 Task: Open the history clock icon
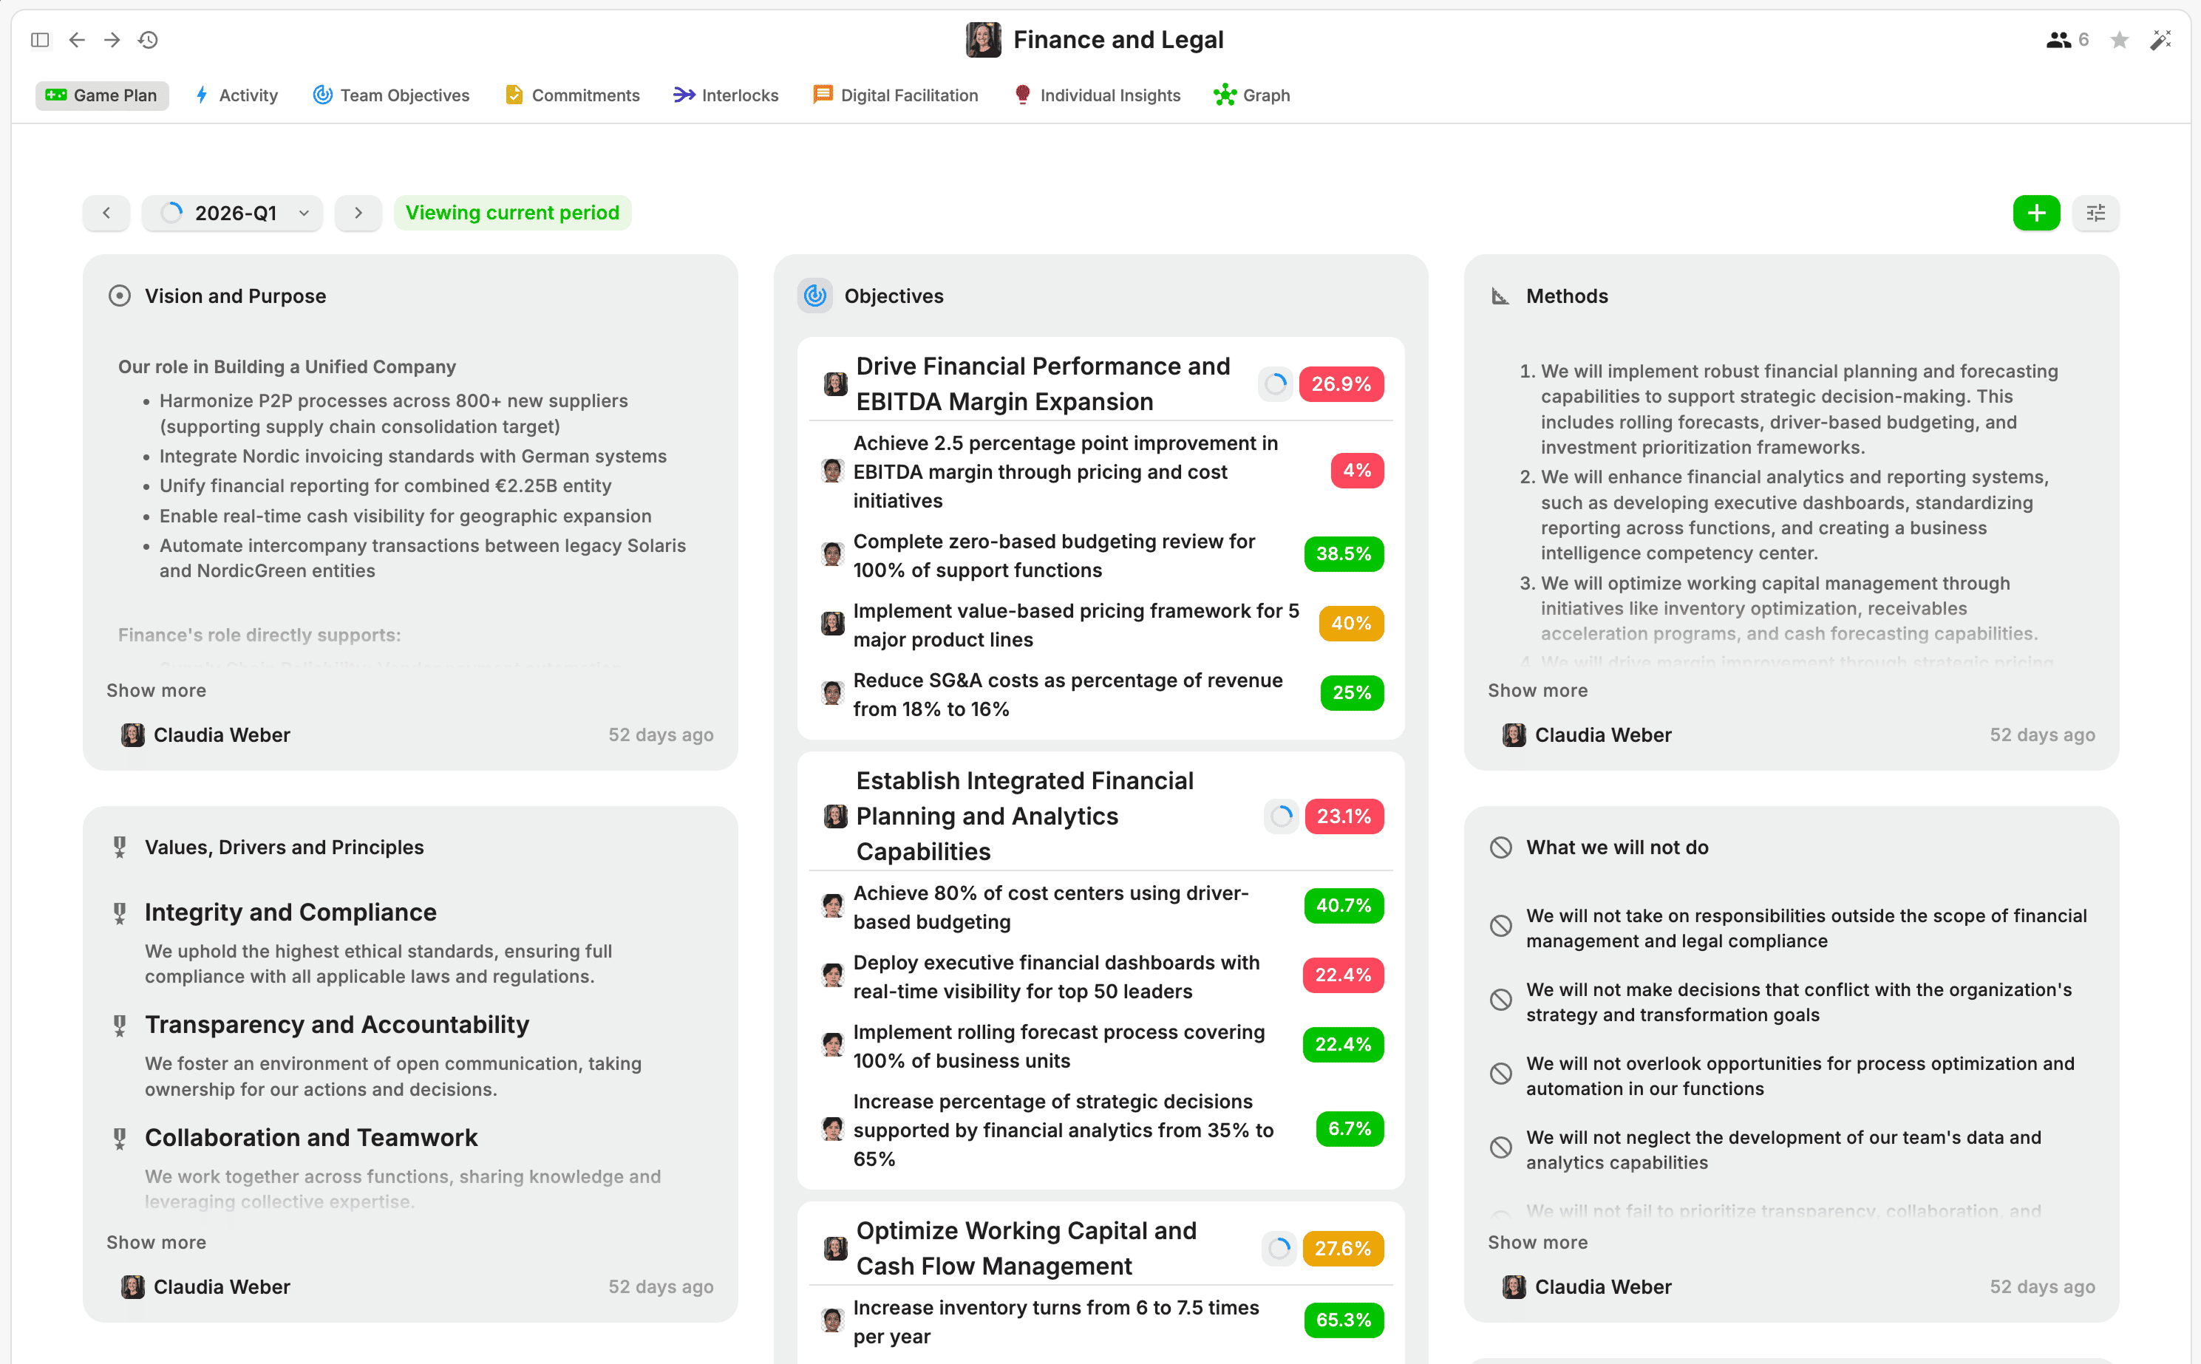148,40
